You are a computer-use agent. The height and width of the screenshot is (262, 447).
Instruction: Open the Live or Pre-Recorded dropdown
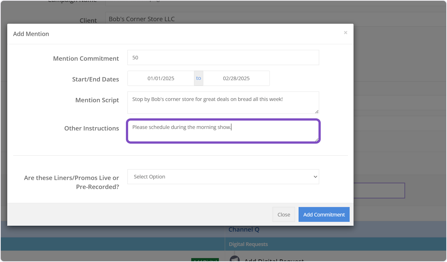click(x=223, y=177)
